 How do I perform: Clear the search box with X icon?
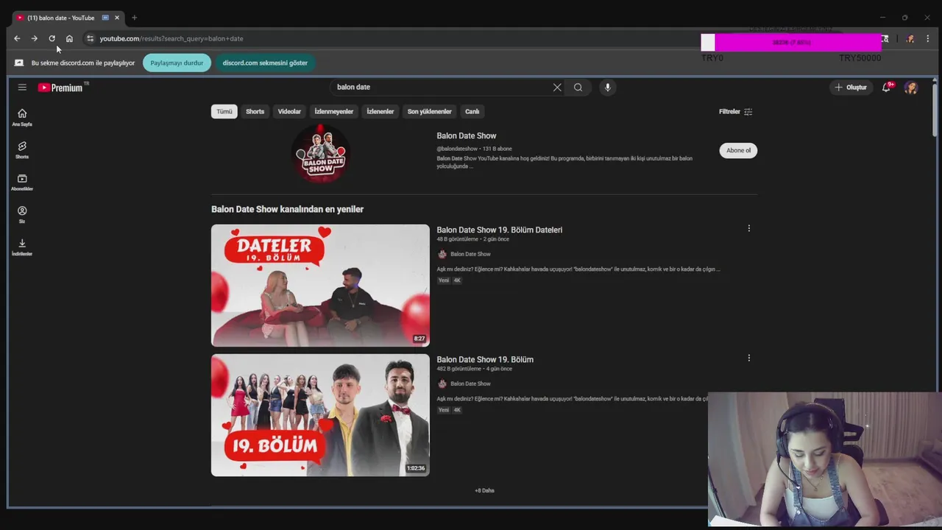tap(557, 87)
